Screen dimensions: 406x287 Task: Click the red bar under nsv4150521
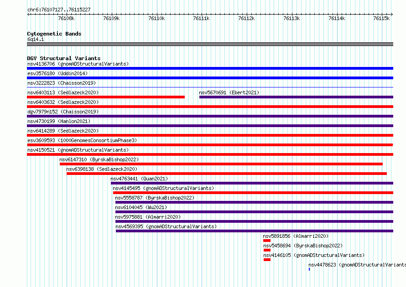pyautogui.click(x=210, y=154)
